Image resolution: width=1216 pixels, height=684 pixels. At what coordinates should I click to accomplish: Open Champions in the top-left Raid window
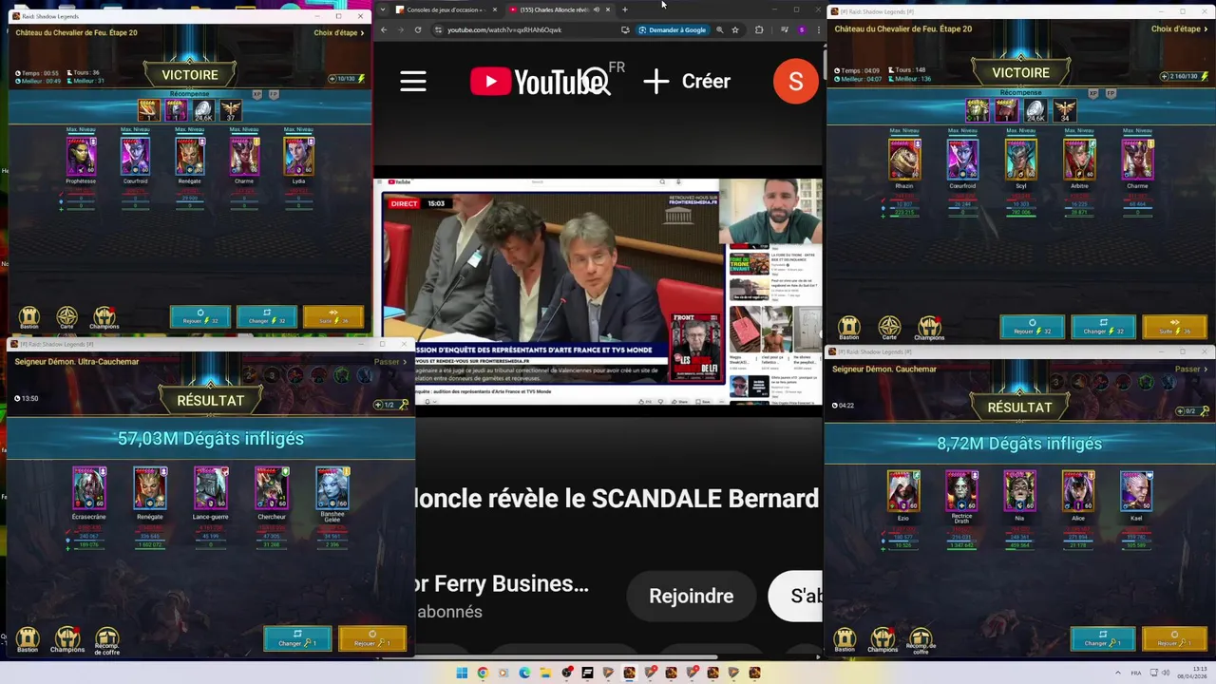point(104,317)
